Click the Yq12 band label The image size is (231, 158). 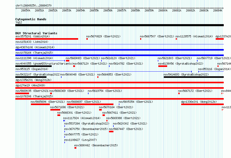pyautogui.click(x=19, y=22)
